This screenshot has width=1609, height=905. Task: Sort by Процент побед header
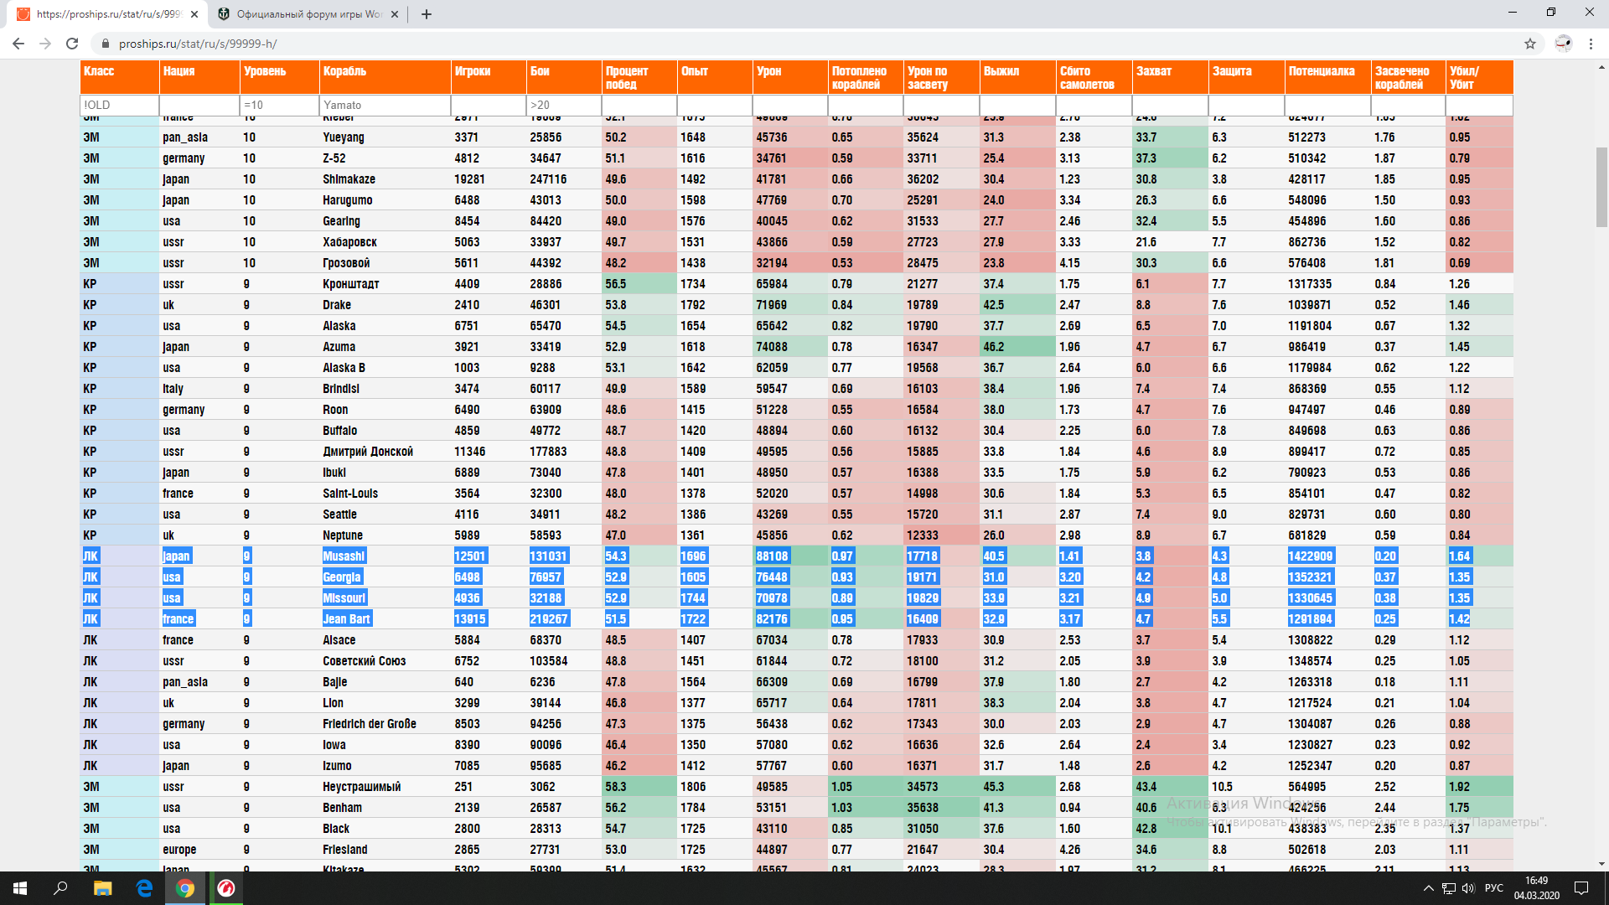[639, 77]
